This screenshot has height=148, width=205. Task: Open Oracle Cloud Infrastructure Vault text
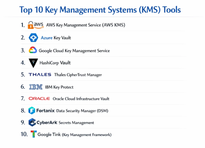click(x=81, y=99)
